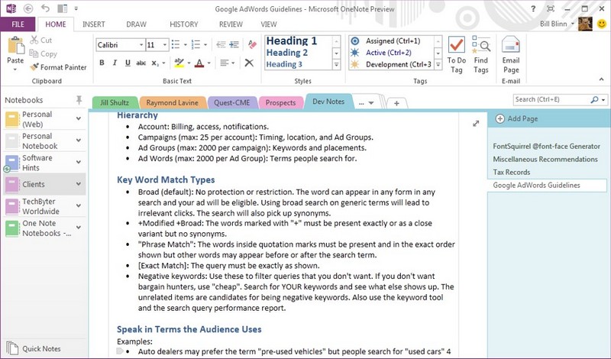Switch to the DRAW ribbon tab
Screen dimensions: 611x359
point(137,24)
